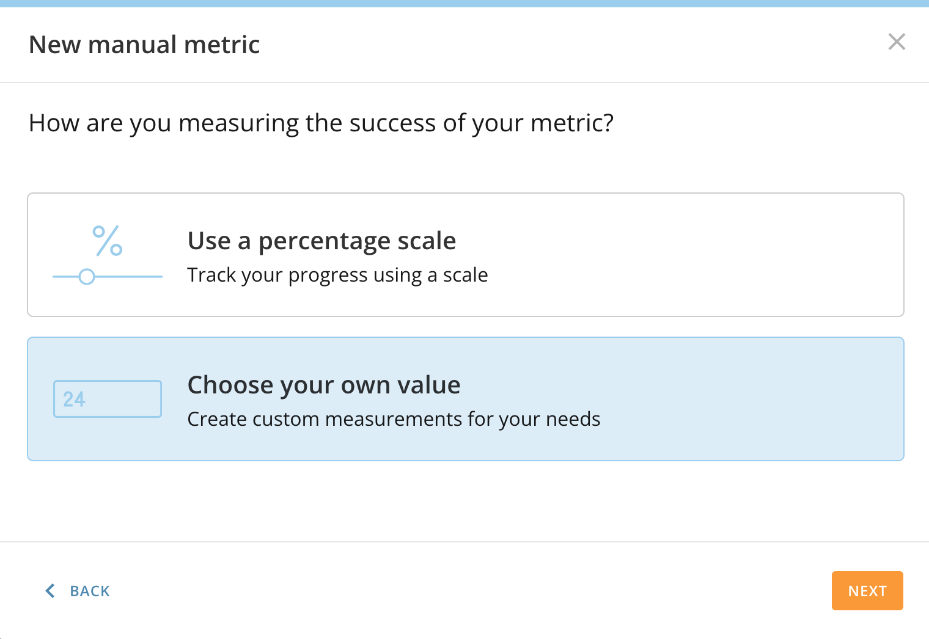
Task: Go back using the BACK label
Action: pyautogui.click(x=90, y=591)
